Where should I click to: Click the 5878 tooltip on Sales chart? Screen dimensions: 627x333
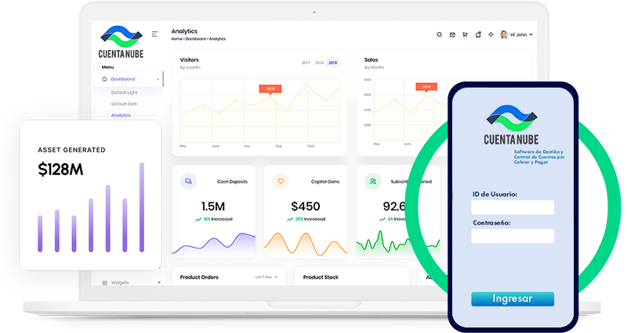click(x=426, y=87)
